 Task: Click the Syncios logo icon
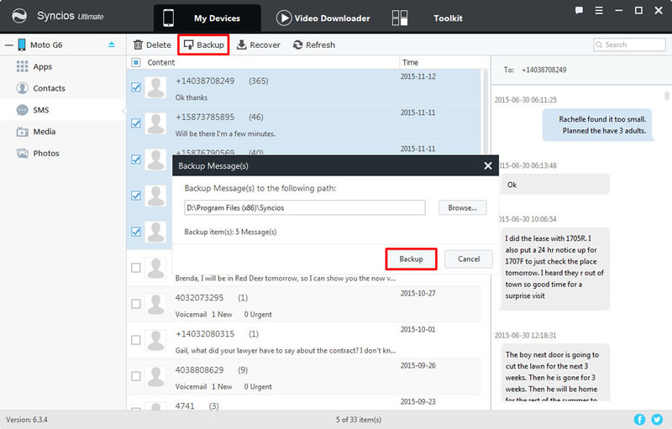click(x=19, y=16)
